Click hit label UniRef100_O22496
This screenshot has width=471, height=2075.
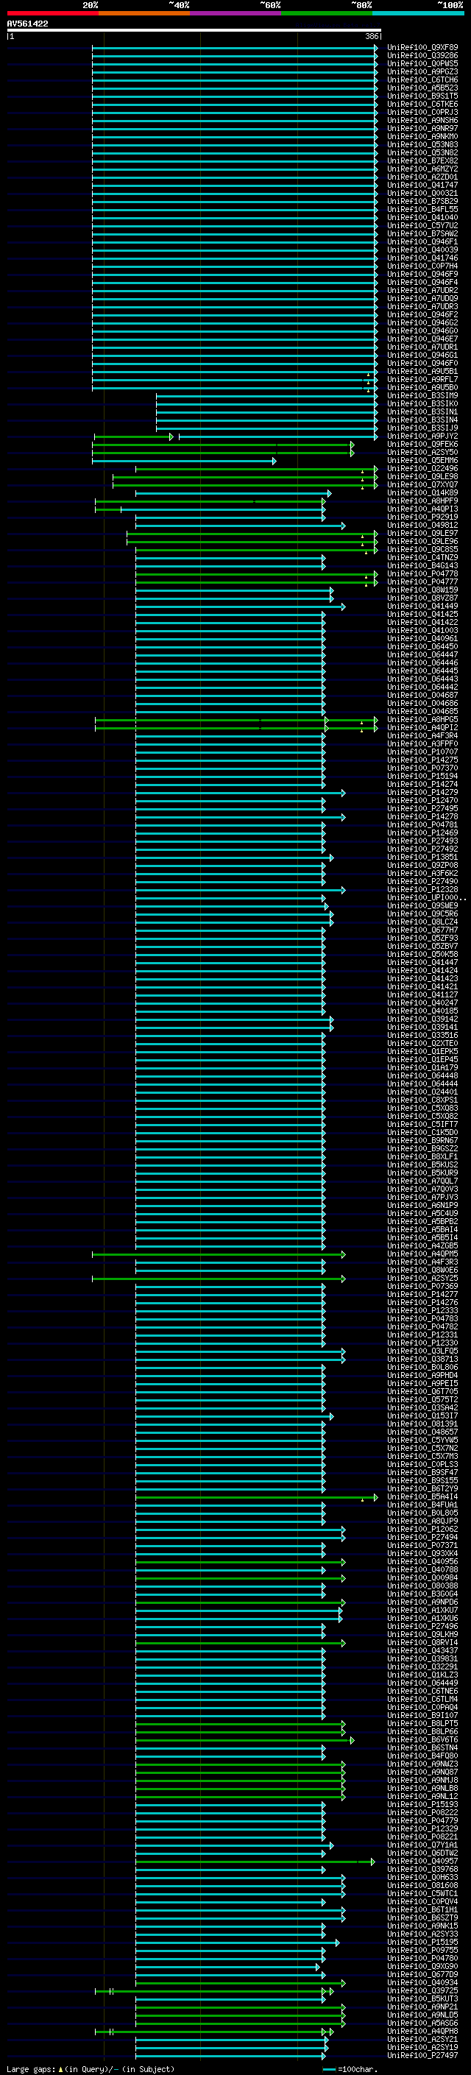[422, 468]
